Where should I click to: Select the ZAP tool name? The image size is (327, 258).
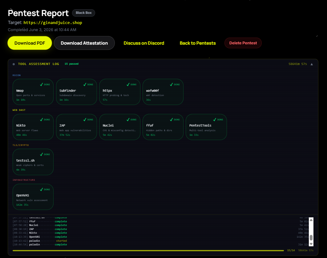point(63,125)
